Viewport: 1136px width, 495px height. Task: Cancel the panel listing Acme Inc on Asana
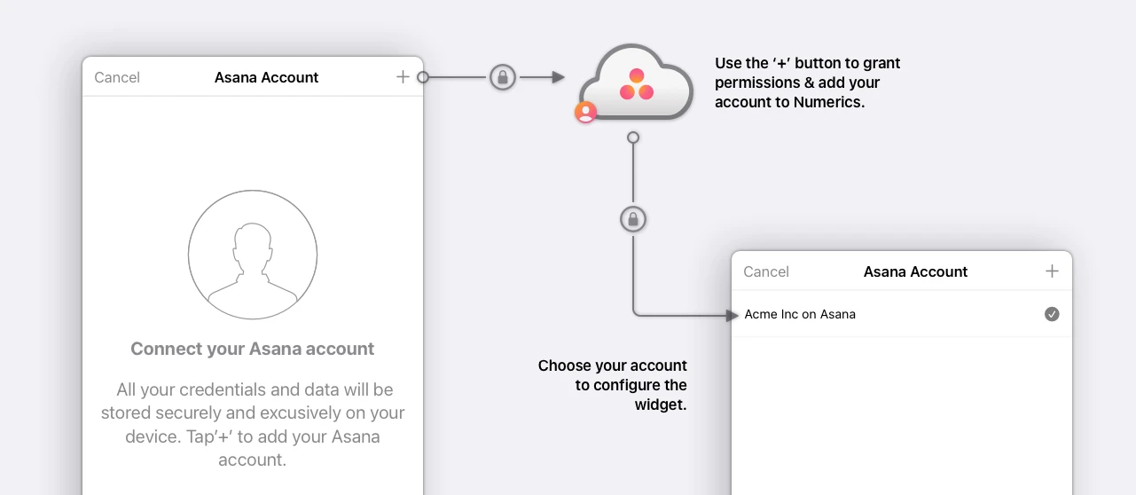(x=766, y=271)
